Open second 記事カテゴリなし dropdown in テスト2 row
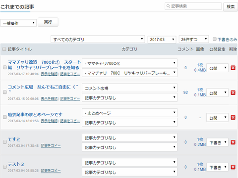Image resolution: width=238 pixels, height=178 pixels. [x=129, y=172]
